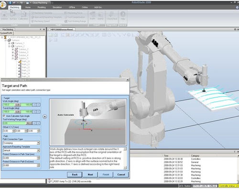Expand the Solution_4 tree node

point(13,56)
